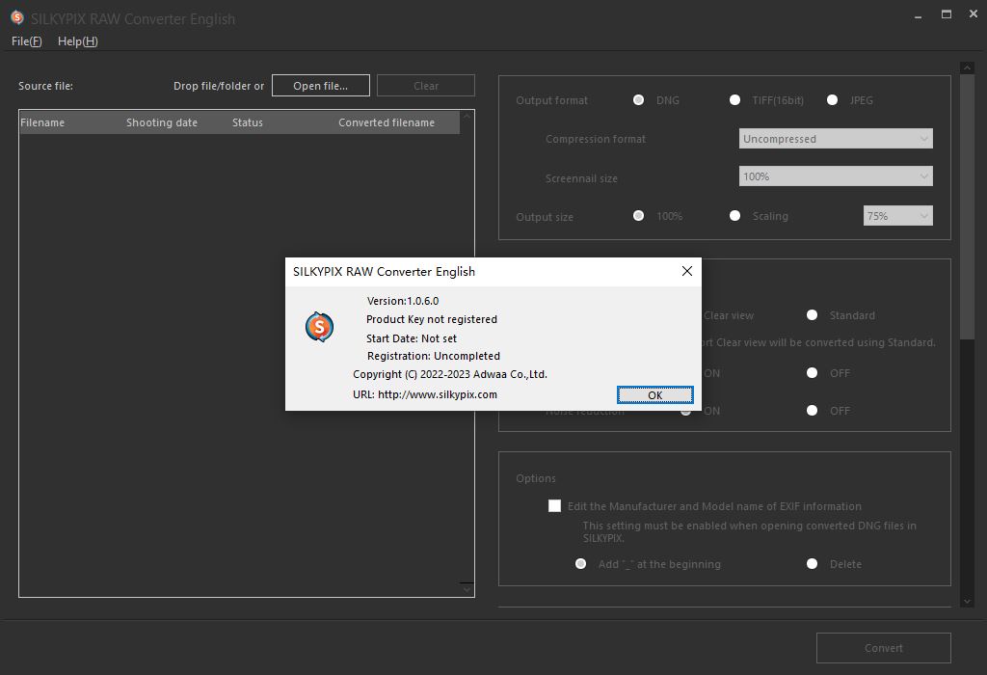Click the right panel scroll-up arrow
987x675 pixels.
coord(967,67)
